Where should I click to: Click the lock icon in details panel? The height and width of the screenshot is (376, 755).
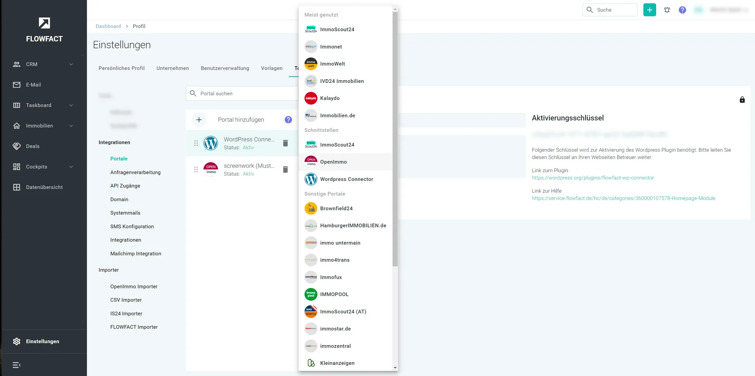pyautogui.click(x=742, y=100)
